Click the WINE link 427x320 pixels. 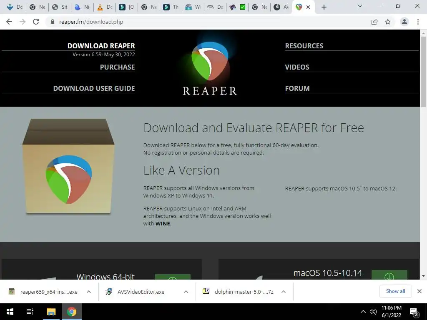(x=163, y=223)
